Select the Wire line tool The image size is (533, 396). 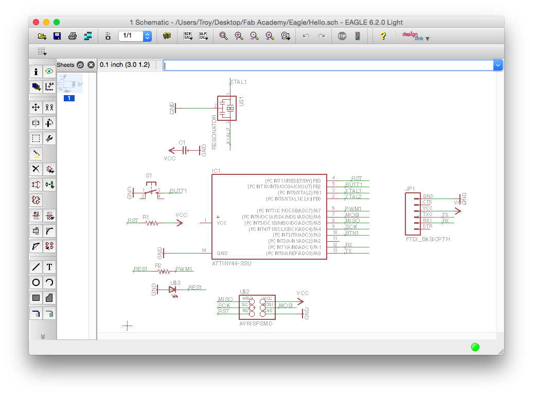click(36, 267)
